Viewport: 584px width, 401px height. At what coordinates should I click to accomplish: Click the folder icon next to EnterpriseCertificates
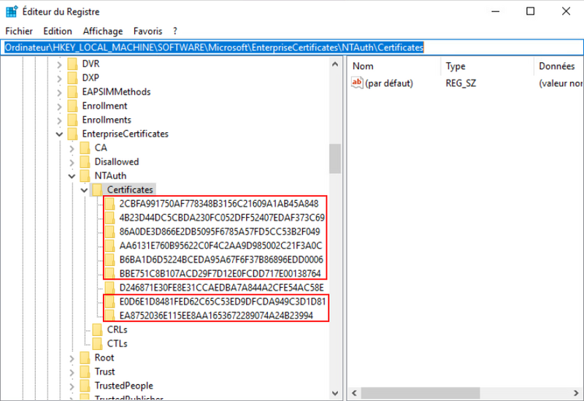(x=72, y=134)
